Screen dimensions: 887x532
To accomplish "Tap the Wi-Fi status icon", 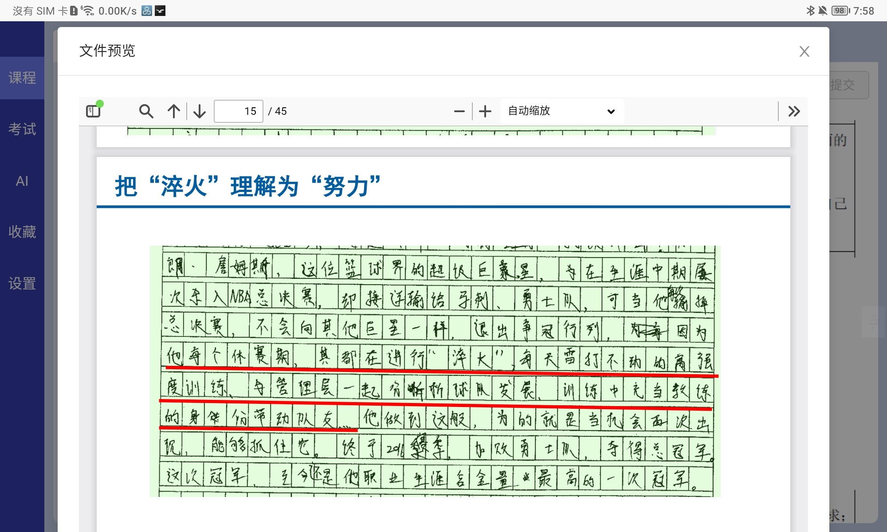I will coord(88,11).
